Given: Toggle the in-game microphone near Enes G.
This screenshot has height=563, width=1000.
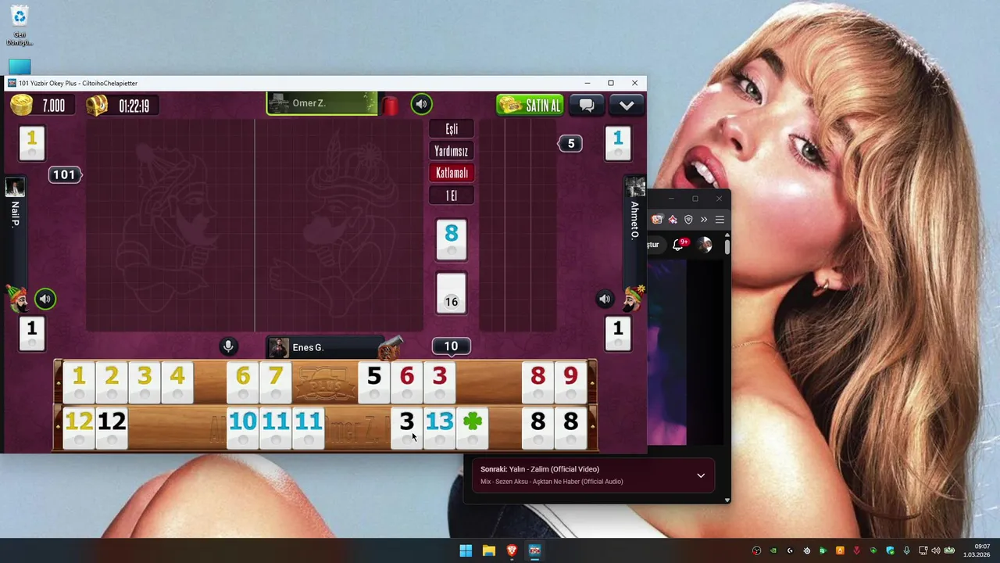Looking at the screenshot, I should pyautogui.click(x=228, y=346).
